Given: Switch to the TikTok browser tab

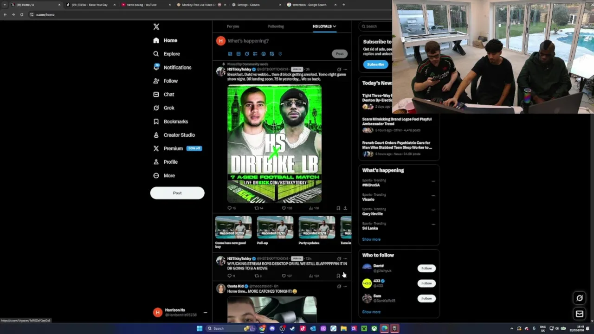Looking at the screenshot, I should pos(90,5).
